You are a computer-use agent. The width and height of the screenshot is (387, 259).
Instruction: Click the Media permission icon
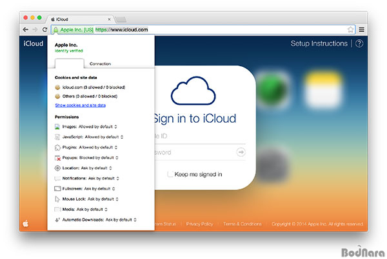[57, 210]
